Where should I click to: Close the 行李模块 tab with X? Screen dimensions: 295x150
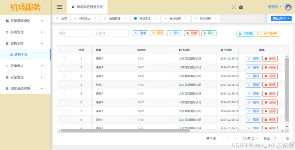[x=95, y=18]
